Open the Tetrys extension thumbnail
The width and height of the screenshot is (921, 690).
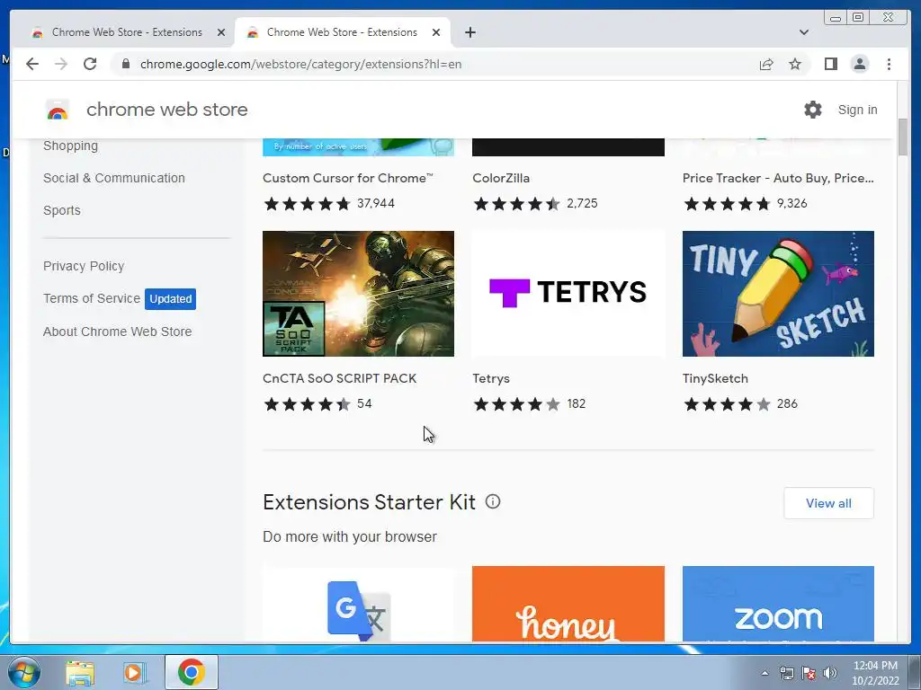tap(568, 294)
